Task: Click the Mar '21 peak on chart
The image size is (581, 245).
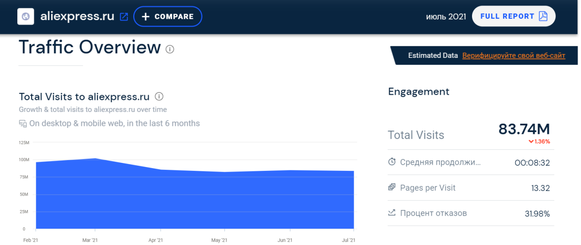Action: tap(95, 159)
